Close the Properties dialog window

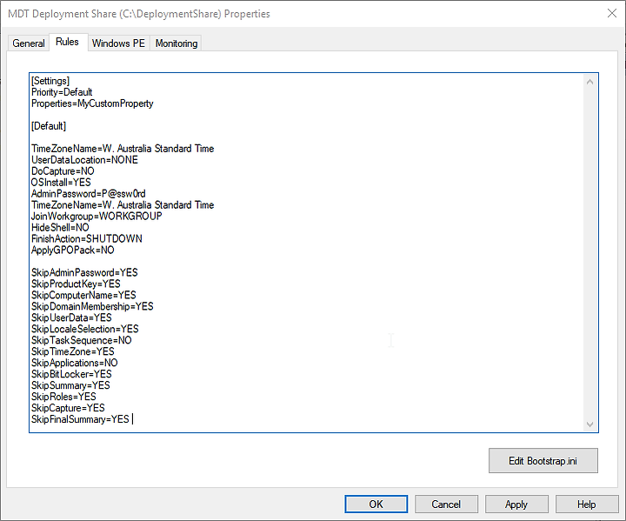pyautogui.click(x=611, y=13)
